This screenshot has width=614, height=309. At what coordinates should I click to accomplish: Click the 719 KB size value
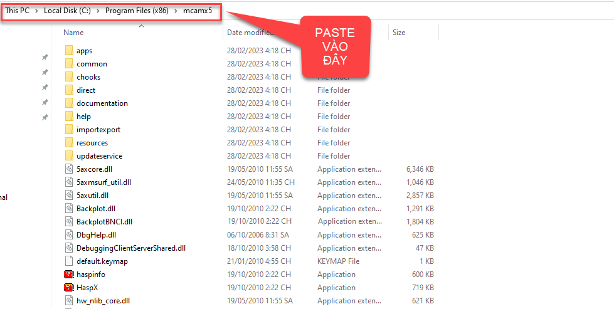coord(423,288)
